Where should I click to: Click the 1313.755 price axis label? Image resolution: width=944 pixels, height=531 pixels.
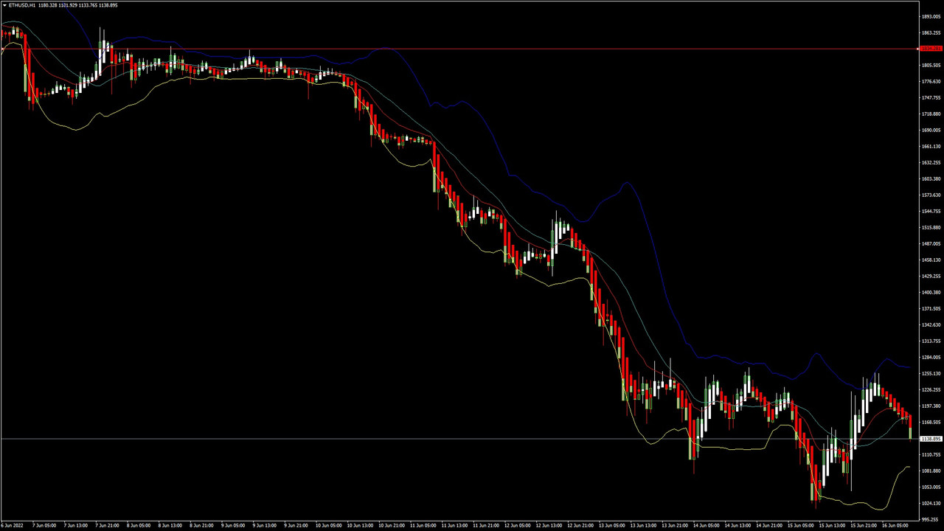931,341
